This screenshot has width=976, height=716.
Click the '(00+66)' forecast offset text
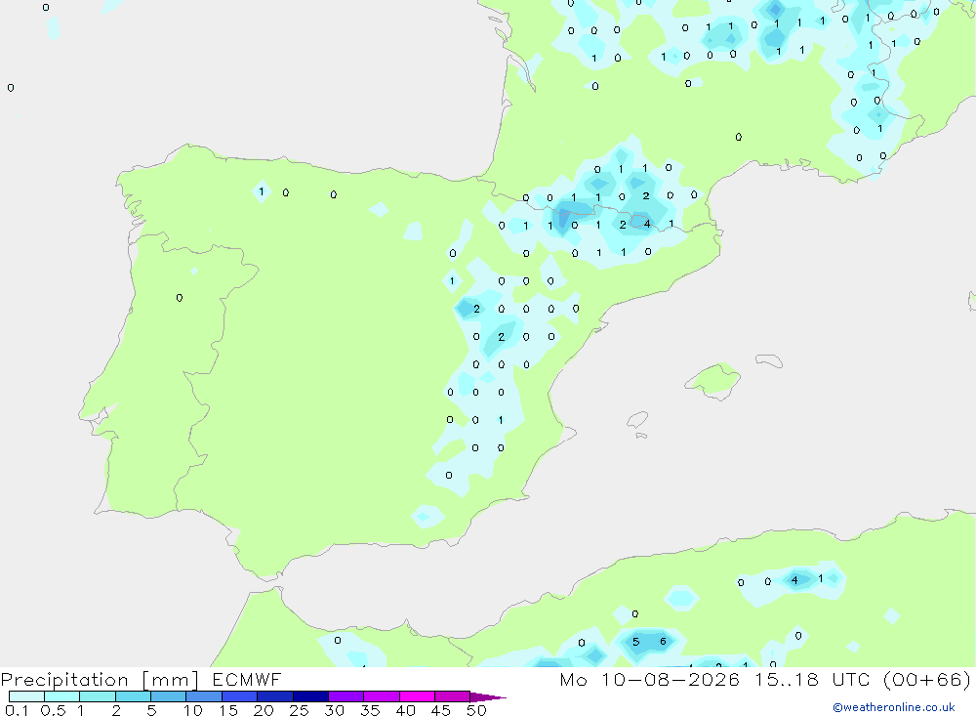pyautogui.click(x=927, y=679)
